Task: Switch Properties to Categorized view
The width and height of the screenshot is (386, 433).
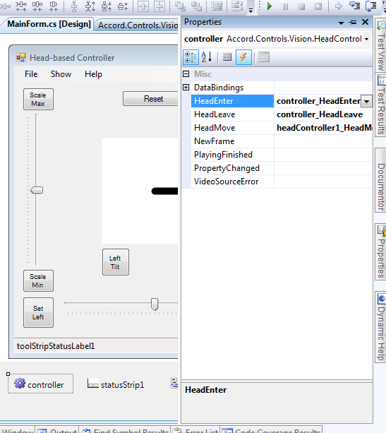Action: tap(191, 57)
